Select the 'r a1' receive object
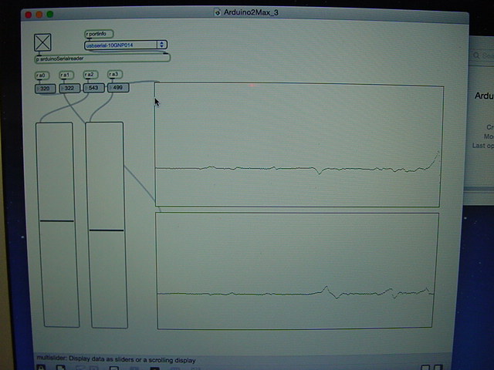 [x=66, y=75]
